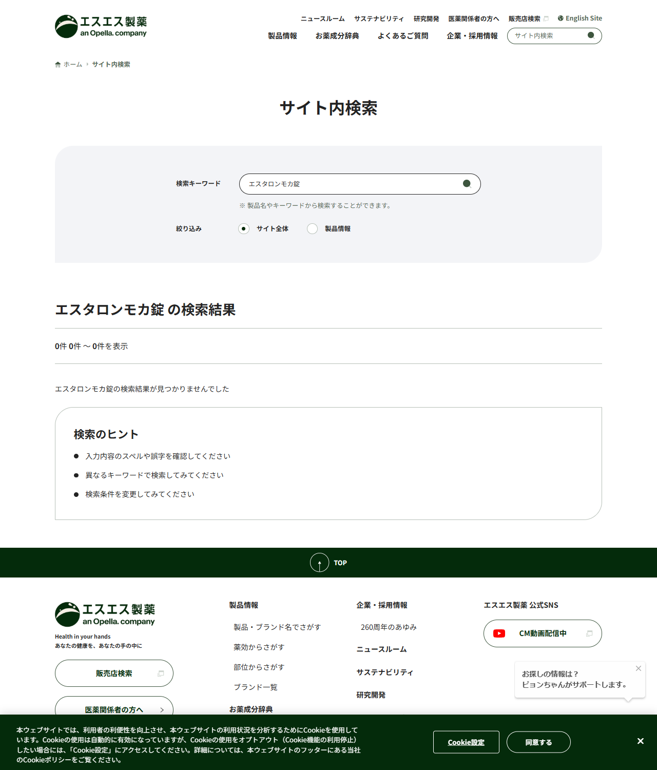The width and height of the screenshot is (657, 770).
Task: Click 同意する to accept cookies
Action: [538, 742]
